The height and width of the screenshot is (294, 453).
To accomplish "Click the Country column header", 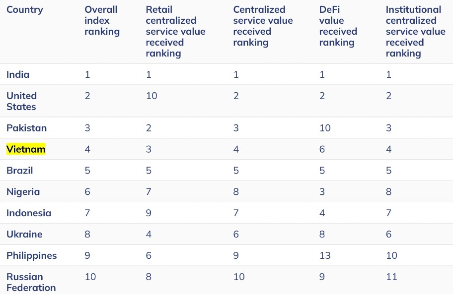I will 24,10.
